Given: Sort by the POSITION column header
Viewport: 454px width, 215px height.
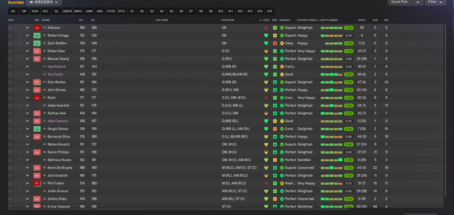Looking at the screenshot, I should 228,20.
